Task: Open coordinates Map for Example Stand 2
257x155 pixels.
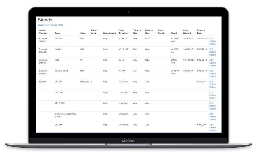Action: [105, 49]
